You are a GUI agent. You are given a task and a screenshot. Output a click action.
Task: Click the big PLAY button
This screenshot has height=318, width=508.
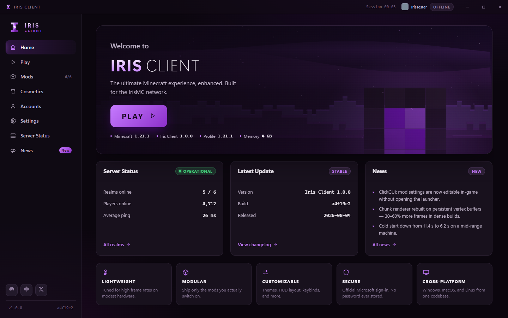click(x=139, y=116)
